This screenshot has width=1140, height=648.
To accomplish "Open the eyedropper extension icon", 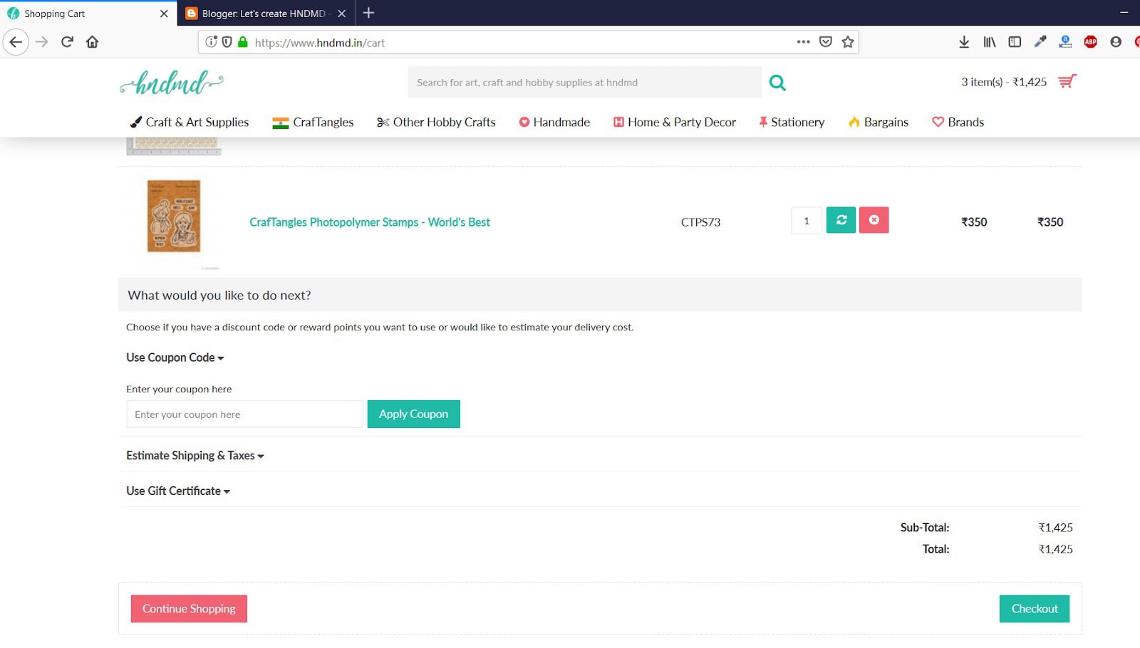I will click(1040, 42).
